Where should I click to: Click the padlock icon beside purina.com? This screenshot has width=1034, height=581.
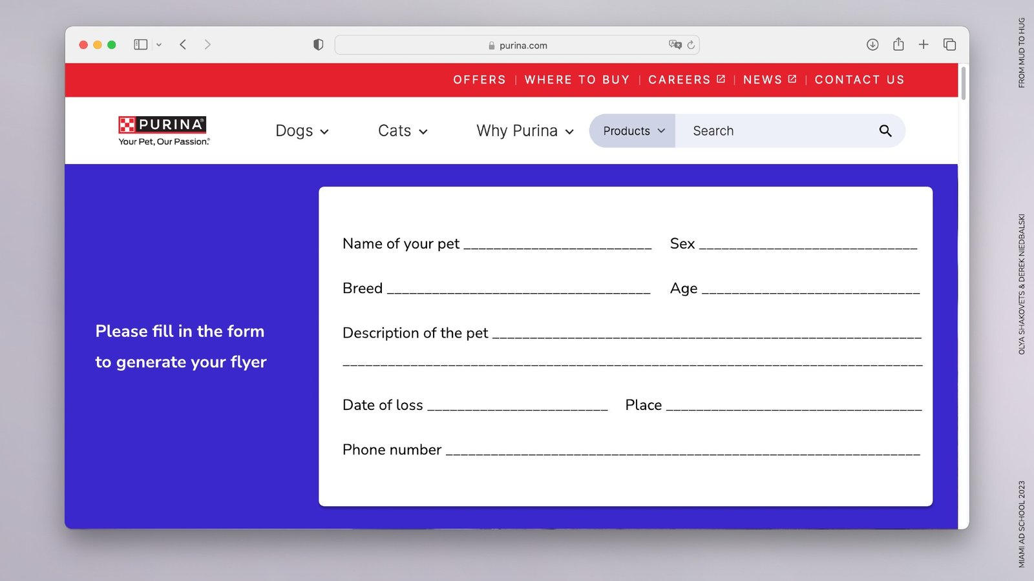click(492, 45)
